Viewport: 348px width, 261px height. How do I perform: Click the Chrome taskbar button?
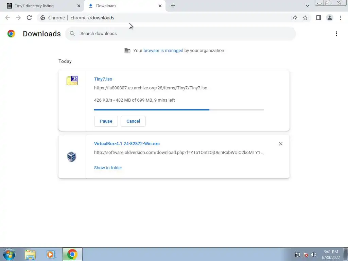(x=72, y=254)
